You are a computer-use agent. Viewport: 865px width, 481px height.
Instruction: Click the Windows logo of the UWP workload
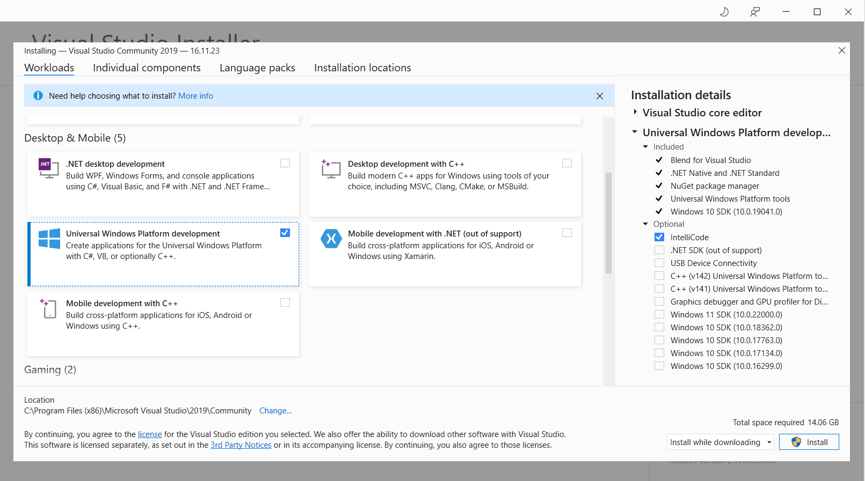(49, 239)
